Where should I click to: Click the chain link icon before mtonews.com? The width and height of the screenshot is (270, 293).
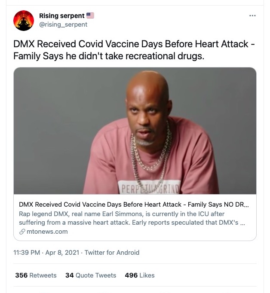[22, 232]
